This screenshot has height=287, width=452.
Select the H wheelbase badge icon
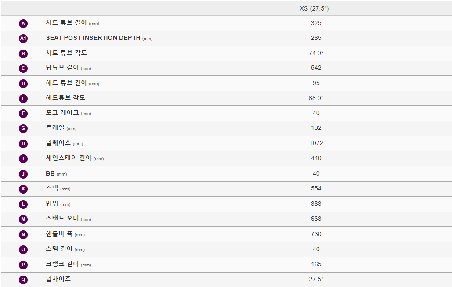coord(23,143)
